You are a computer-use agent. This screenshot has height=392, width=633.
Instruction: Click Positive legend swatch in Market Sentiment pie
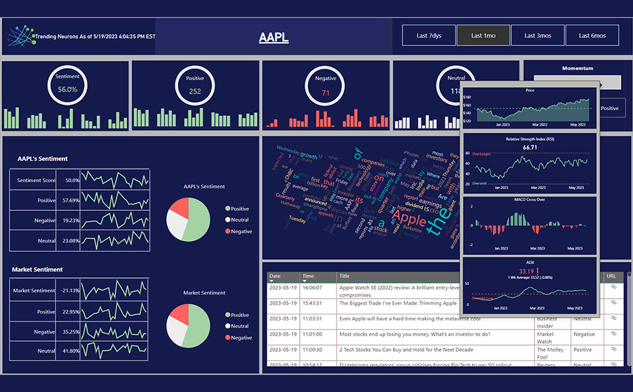(228, 315)
